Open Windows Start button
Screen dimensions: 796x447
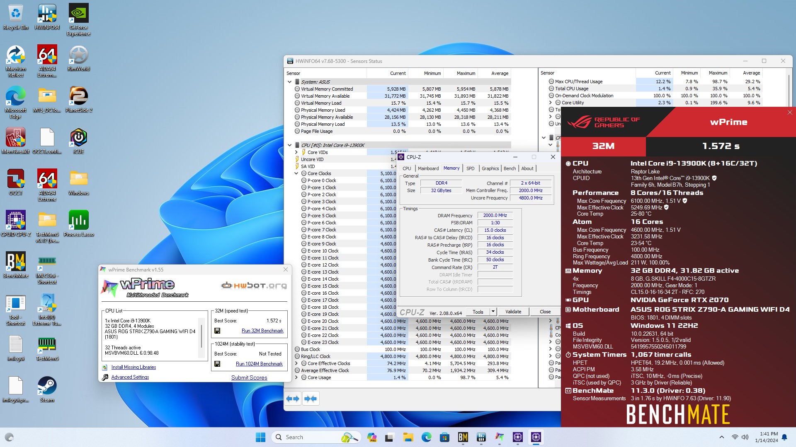point(260,437)
